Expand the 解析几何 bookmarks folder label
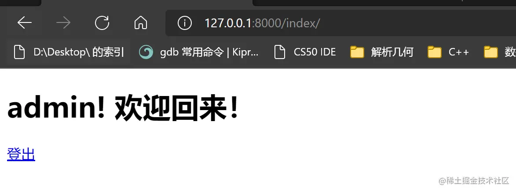 tap(392, 52)
